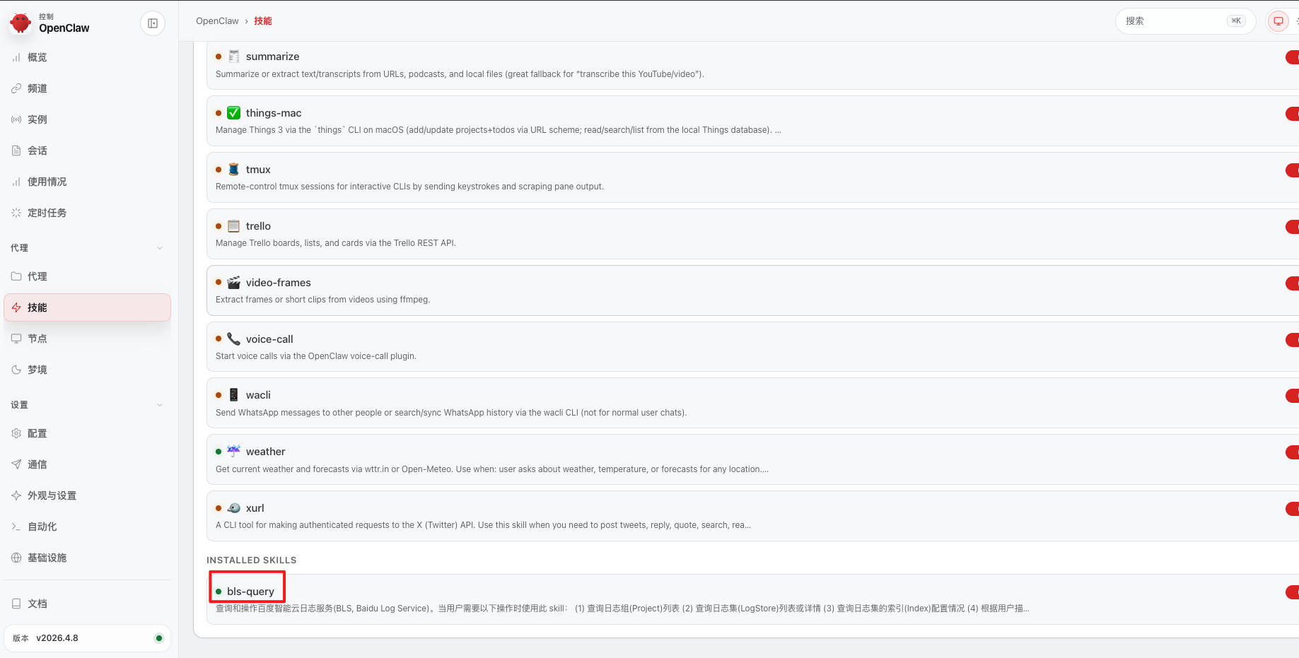Click the video-frames clapperboard icon
This screenshot has width=1299, height=658.
click(233, 283)
